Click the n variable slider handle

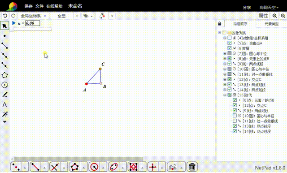tap(12, 29)
